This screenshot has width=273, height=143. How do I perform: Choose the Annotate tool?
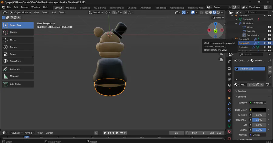click(18, 69)
